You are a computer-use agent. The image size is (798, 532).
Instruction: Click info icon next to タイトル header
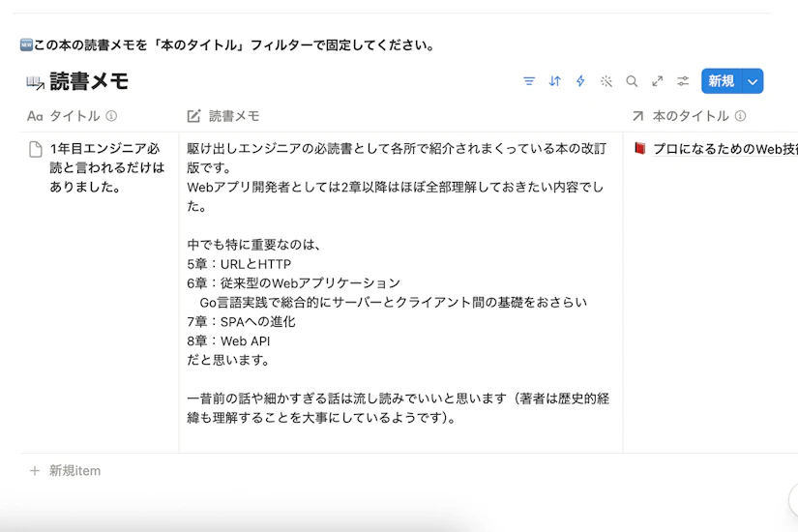coord(111,116)
